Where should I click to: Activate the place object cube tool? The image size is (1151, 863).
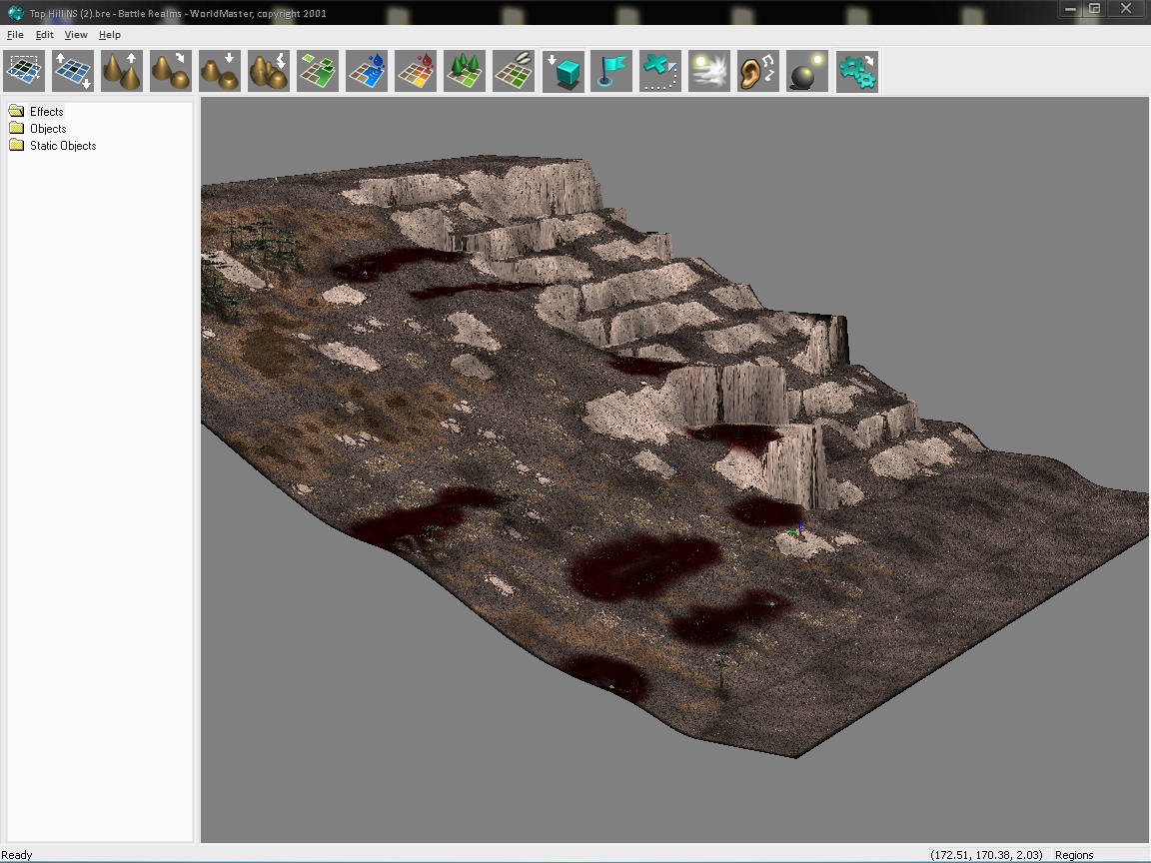point(564,71)
